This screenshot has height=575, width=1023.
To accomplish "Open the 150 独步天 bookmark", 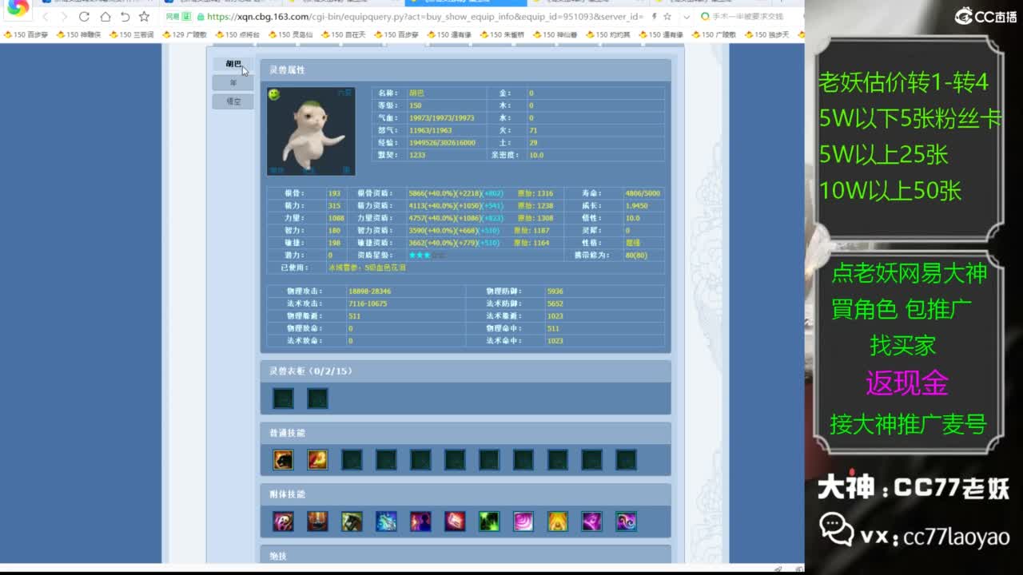I will 766,34.
